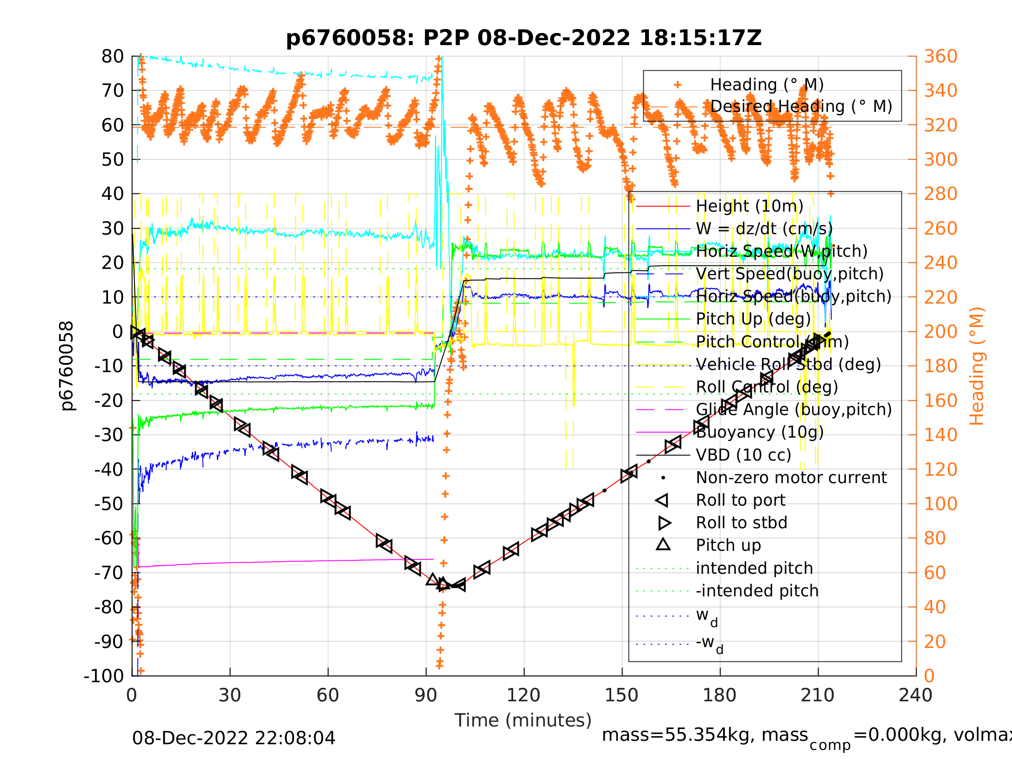The image size is (1012, 759).
Task: Click the Roll to port triangle legend marker
Action: tap(662, 500)
